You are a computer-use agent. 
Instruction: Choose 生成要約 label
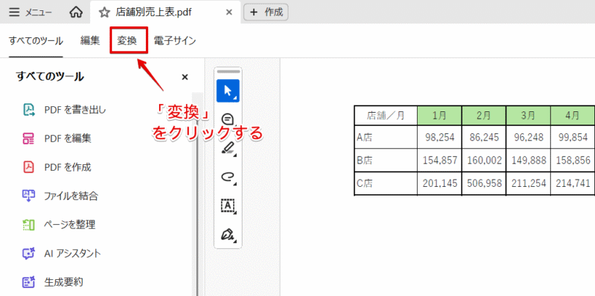point(64,282)
